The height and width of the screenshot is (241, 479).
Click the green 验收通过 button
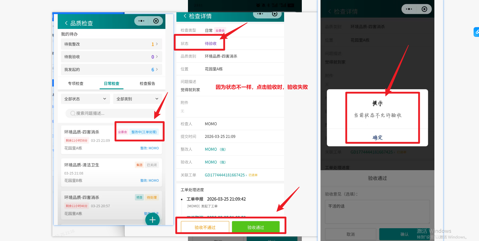point(256,227)
